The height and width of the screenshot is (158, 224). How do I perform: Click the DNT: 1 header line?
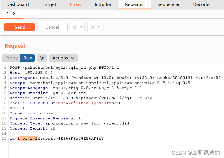coord(17,108)
